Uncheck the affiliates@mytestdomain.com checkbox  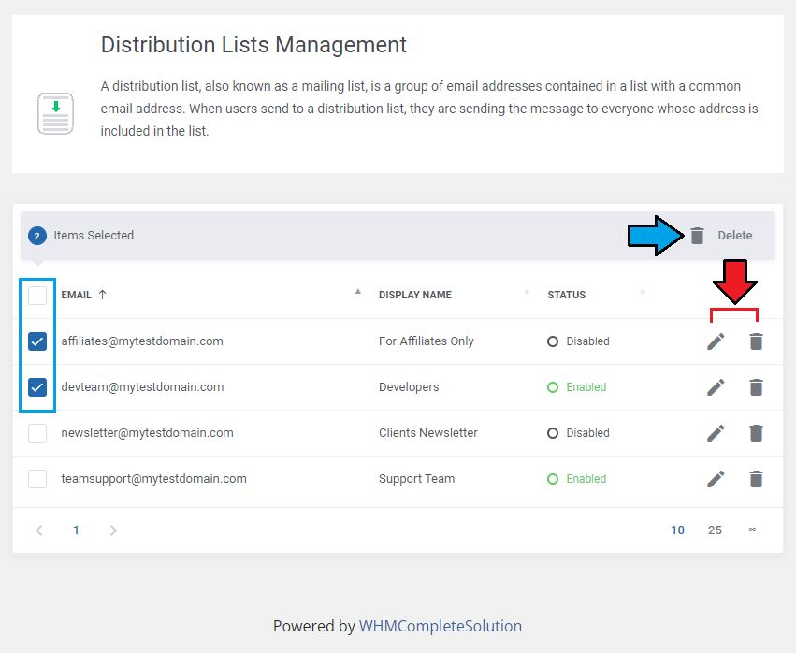[37, 341]
